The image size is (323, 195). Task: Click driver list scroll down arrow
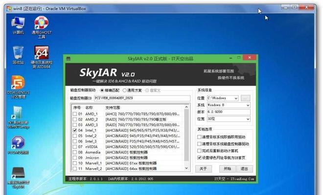point(186,168)
